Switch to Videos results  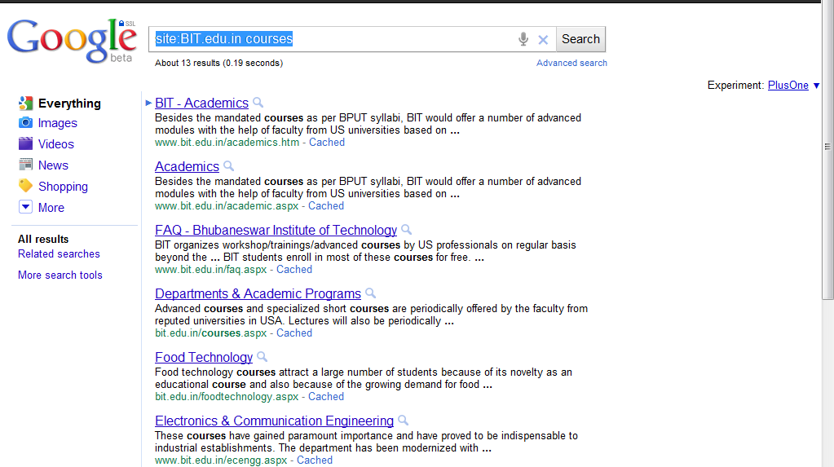(56, 144)
